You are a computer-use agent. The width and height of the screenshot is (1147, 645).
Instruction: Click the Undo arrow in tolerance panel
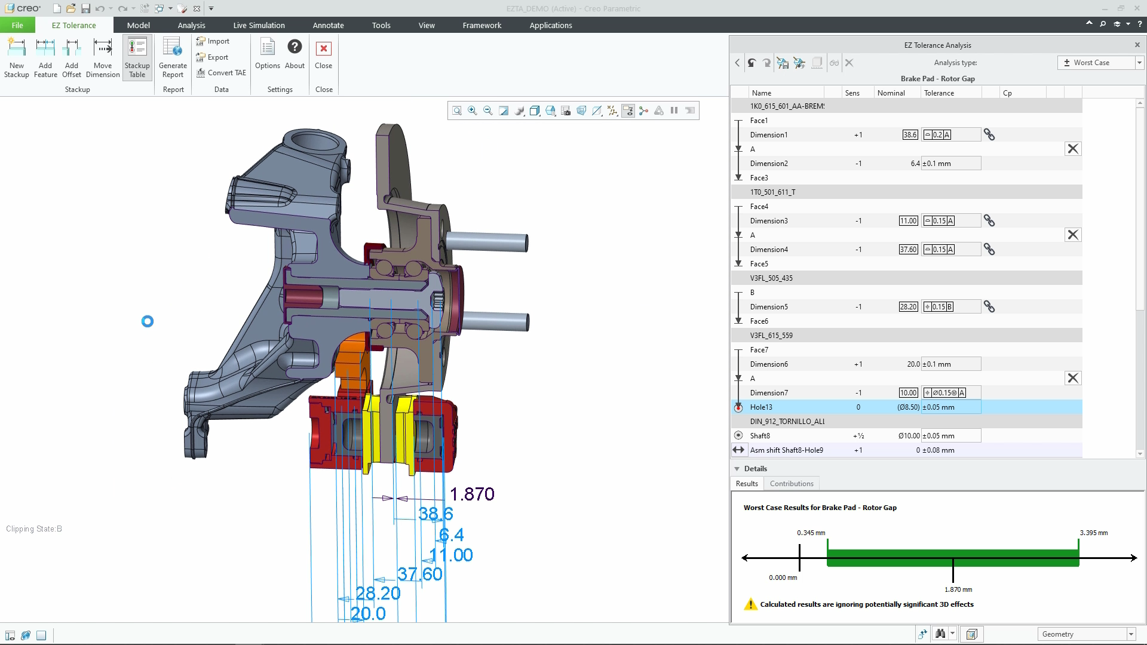[752, 63]
